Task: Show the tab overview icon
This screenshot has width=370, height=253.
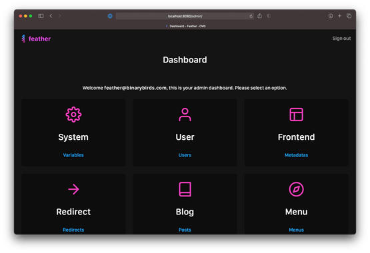Action: coord(349,16)
